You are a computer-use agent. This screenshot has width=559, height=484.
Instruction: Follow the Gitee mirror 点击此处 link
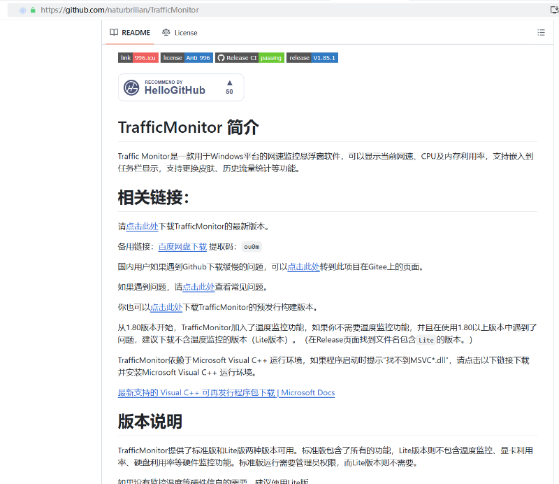coord(303,266)
